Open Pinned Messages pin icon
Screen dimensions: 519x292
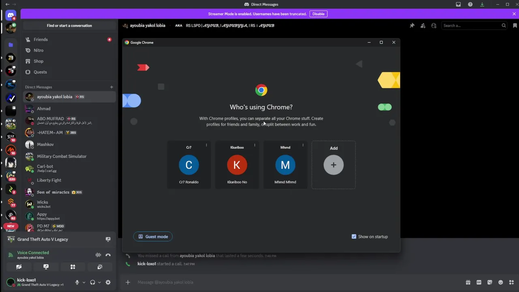point(412,26)
